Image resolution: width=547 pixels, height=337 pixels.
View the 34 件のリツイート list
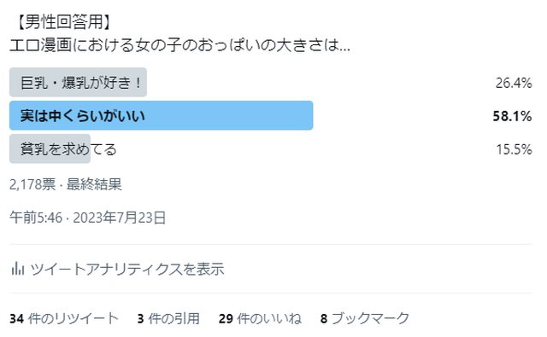click(x=63, y=318)
